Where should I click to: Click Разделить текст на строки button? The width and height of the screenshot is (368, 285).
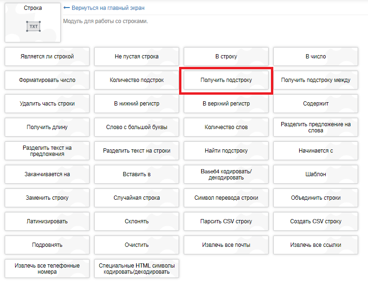pos(137,151)
